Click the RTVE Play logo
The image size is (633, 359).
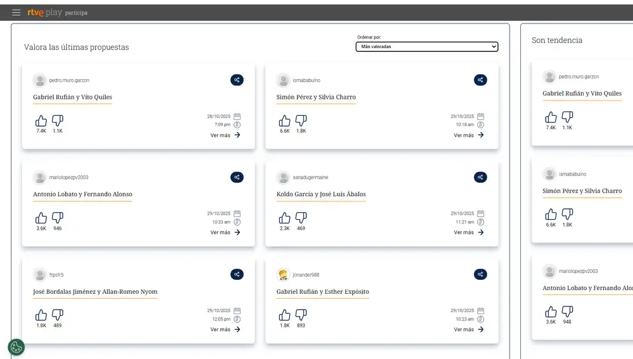coord(44,13)
